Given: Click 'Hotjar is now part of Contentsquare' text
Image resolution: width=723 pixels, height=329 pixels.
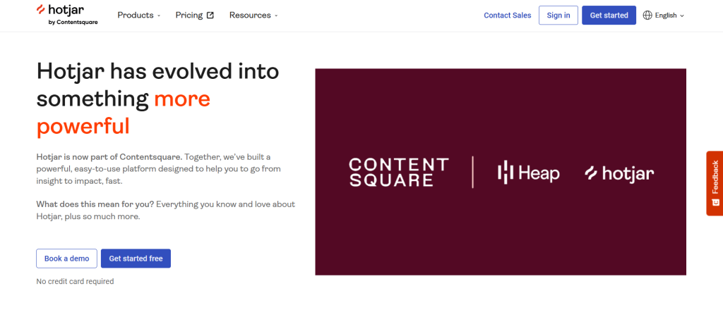Looking at the screenshot, I should (109, 157).
